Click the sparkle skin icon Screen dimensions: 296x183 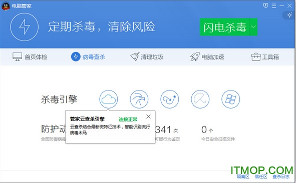click(x=289, y=15)
